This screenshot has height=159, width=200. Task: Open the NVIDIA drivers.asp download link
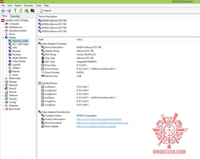point(102,123)
